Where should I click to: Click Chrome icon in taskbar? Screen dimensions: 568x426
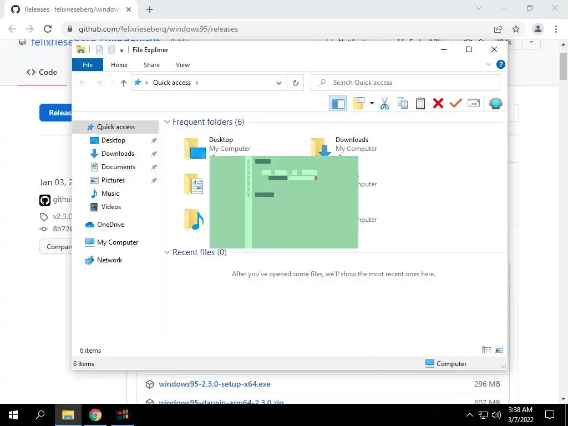click(95, 415)
